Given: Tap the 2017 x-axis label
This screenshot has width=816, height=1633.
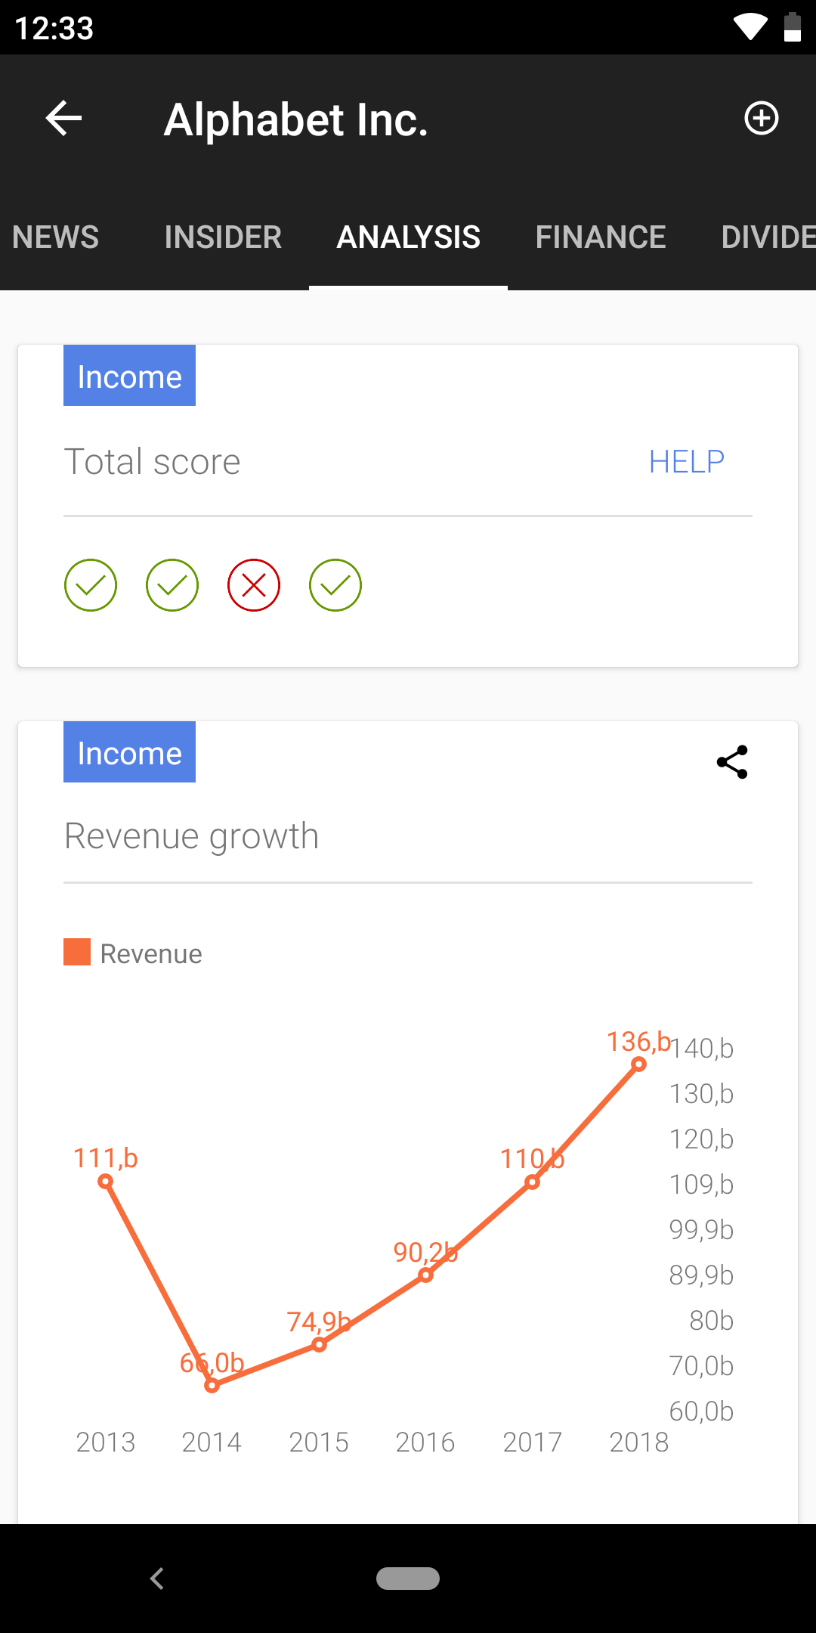Looking at the screenshot, I should coord(533,1442).
